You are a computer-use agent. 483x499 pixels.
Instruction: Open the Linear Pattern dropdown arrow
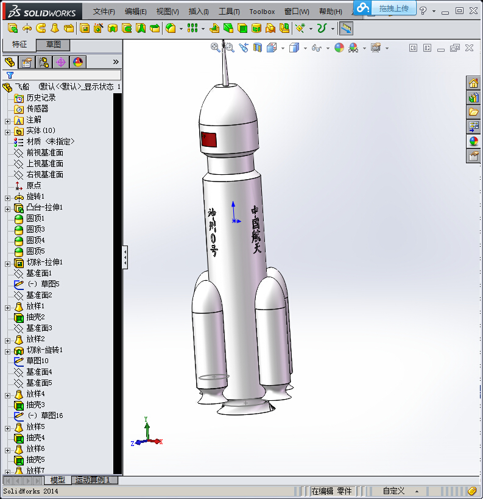click(203, 29)
